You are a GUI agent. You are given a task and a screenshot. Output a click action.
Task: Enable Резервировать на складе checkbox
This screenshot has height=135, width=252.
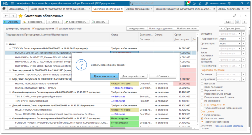202,94
